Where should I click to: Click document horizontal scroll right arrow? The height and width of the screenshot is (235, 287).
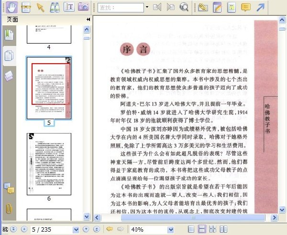pyautogui.click(x=274, y=218)
